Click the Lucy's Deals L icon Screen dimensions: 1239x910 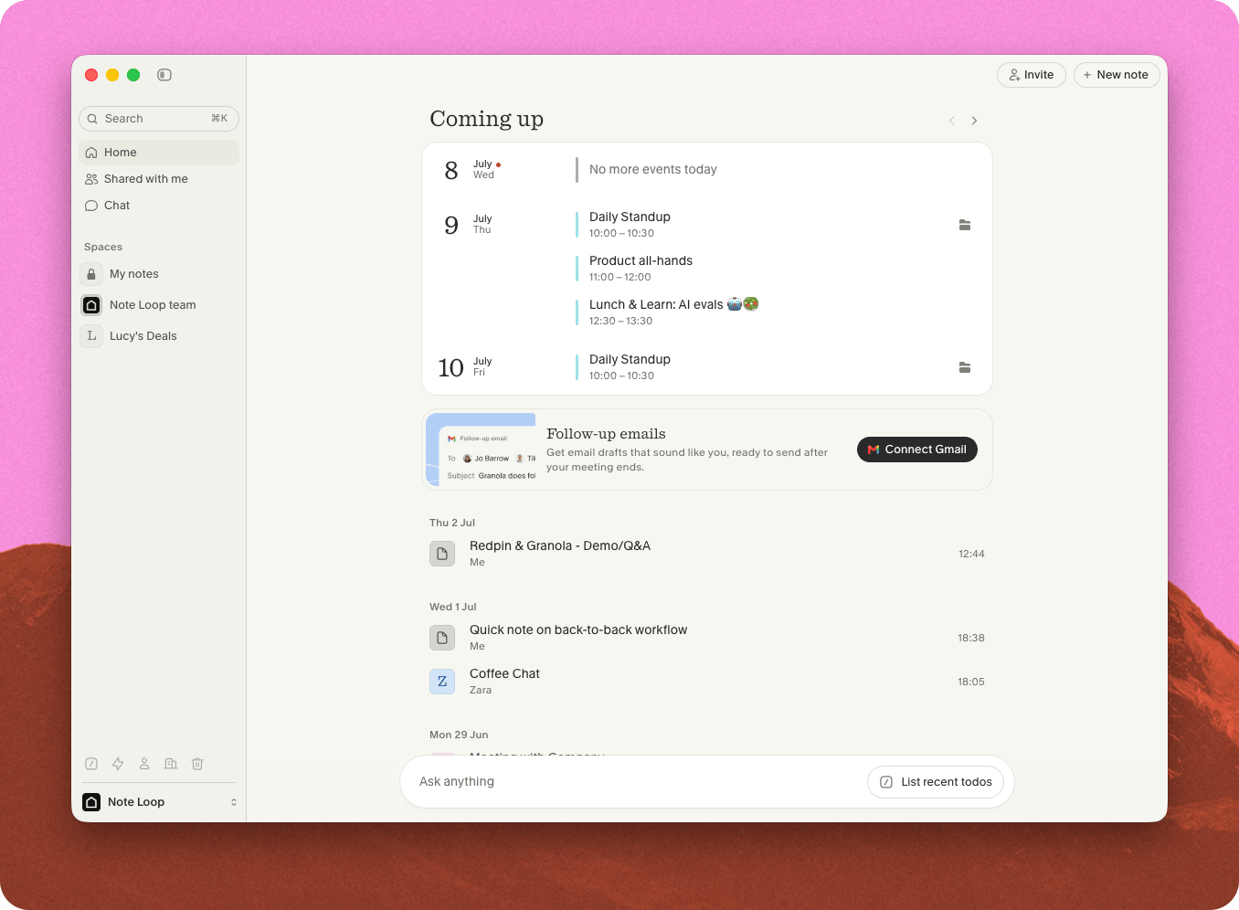[91, 336]
